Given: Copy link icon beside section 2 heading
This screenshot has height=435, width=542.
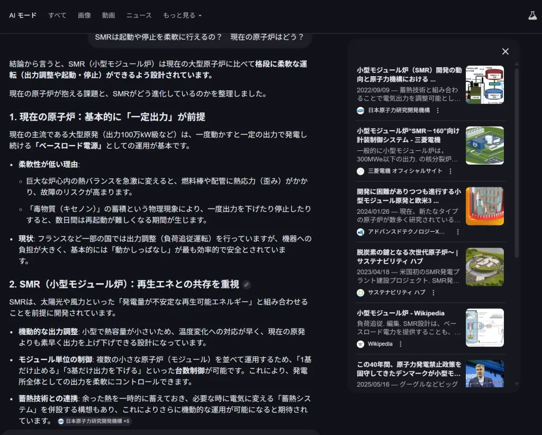Looking at the screenshot, I should pyautogui.click(x=247, y=285).
